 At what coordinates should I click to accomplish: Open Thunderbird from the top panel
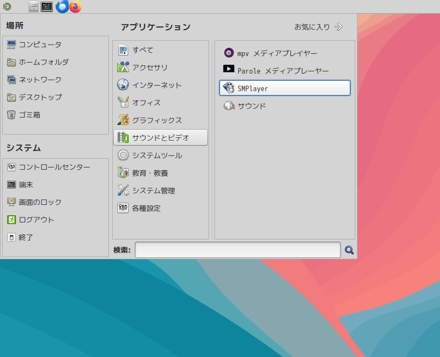coord(62,7)
